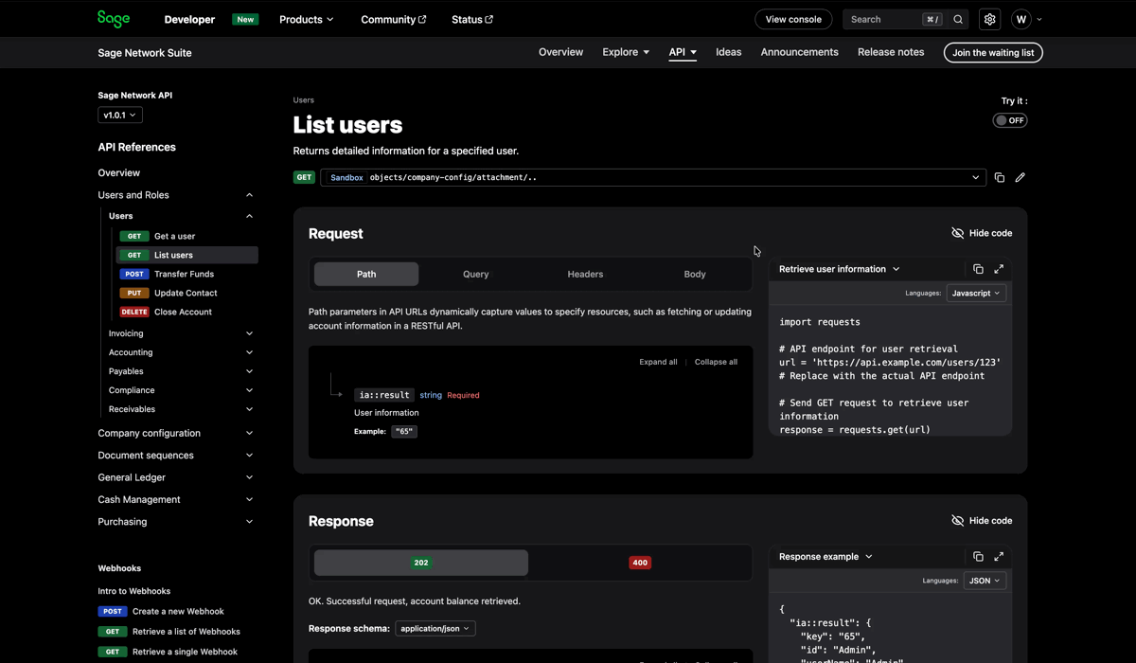Click Collapse all in Request parameters
The image size is (1136, 663).
[716, 362]
